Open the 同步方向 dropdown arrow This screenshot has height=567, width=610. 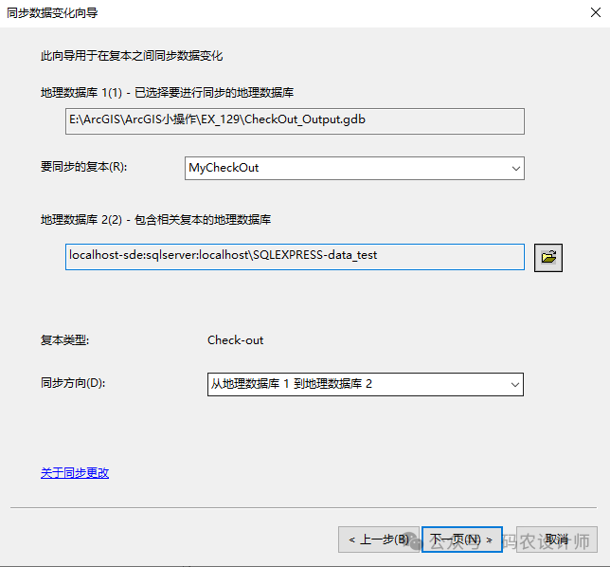point(515,384)
